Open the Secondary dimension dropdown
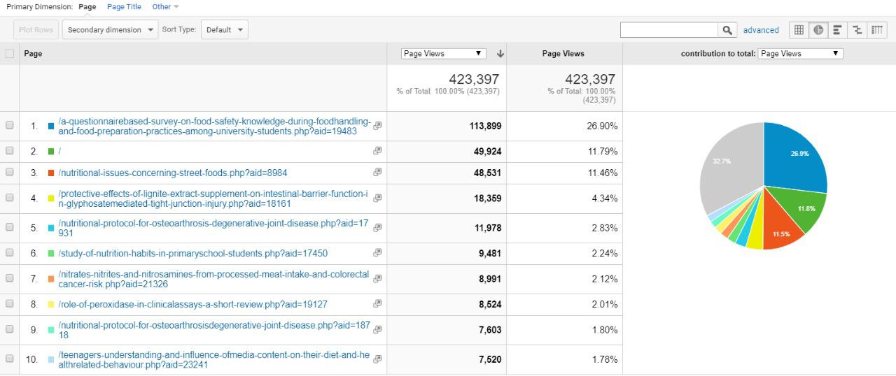 [x=111, y=30]
